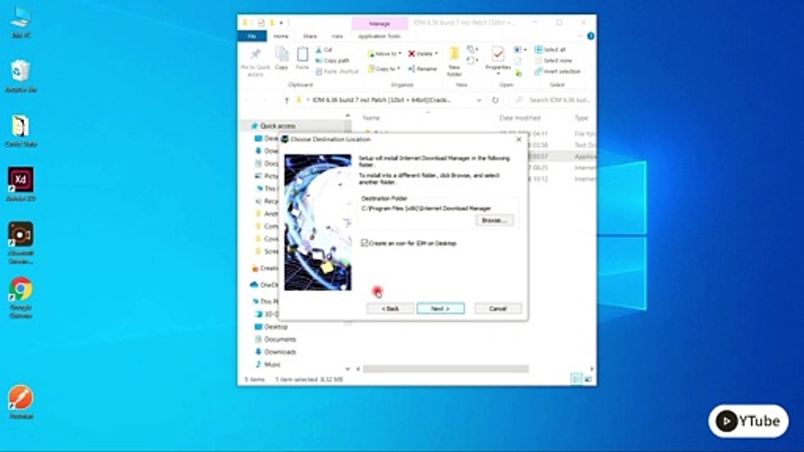Click Cut in the Clipboard group
Screen dimensions: 804x452
point(324,50)
